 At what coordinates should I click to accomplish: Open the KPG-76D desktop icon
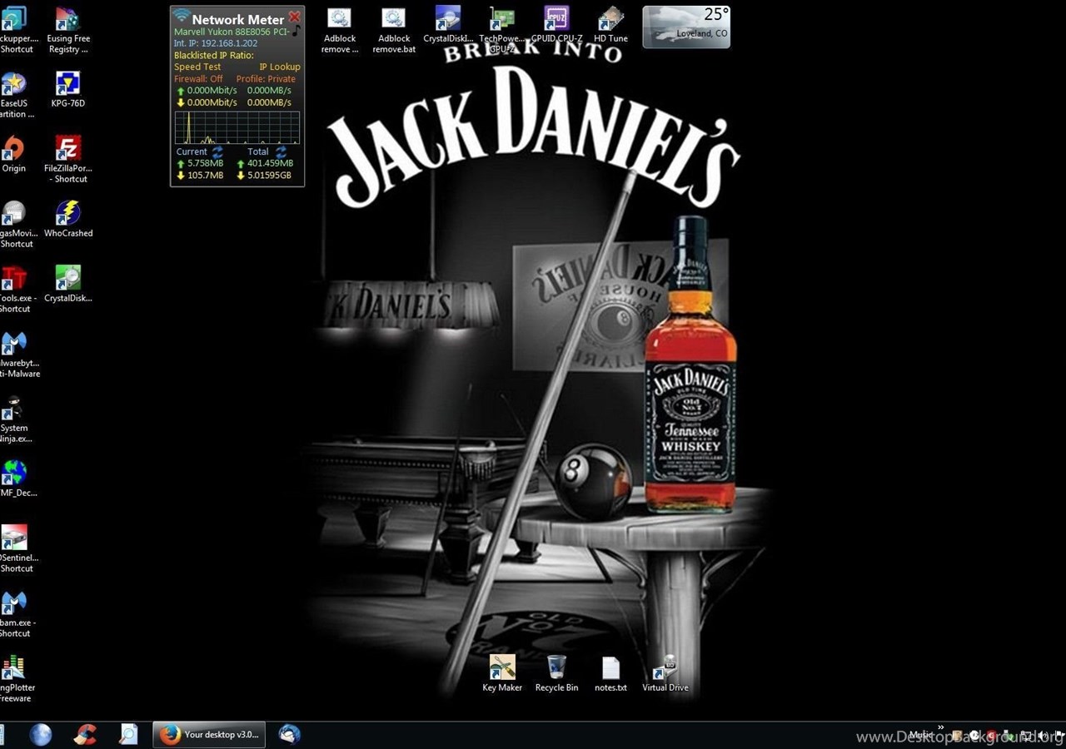[68, 84]
